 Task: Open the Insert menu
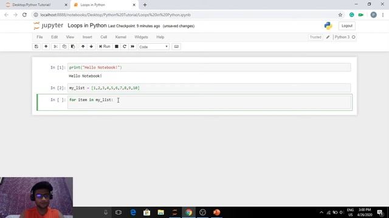coord(87,37)
